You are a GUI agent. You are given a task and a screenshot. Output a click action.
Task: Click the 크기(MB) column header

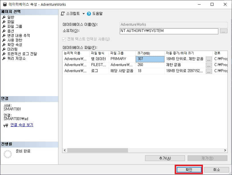(x=150, y=53)
